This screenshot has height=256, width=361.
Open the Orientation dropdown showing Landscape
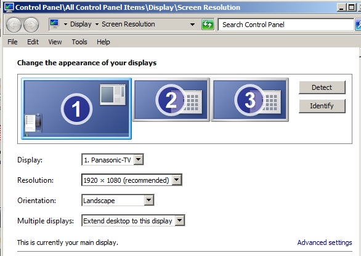[118, 201]
